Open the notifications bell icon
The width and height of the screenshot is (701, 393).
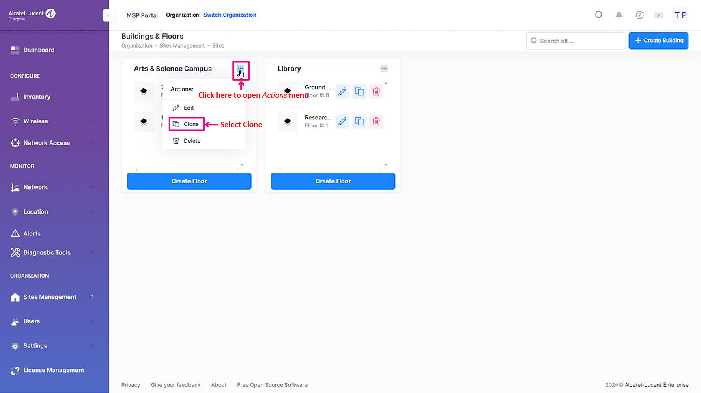[x=619, y=15]
